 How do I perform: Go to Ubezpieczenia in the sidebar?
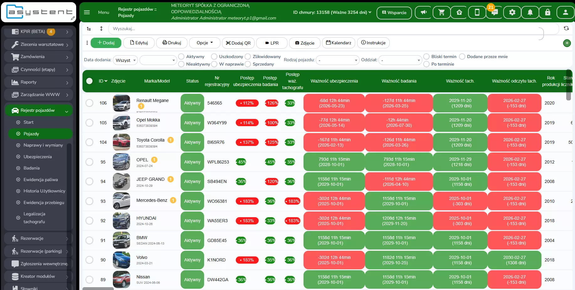click(x=37, y=157)
